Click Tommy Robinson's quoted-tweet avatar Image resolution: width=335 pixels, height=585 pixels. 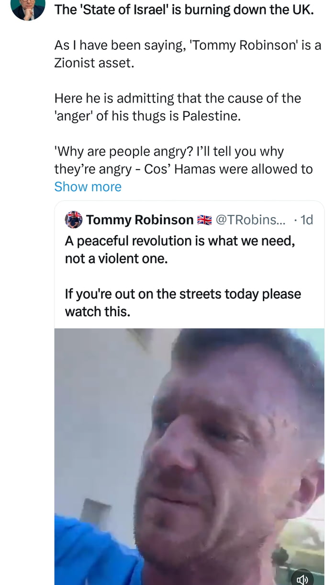pos(72,219)
